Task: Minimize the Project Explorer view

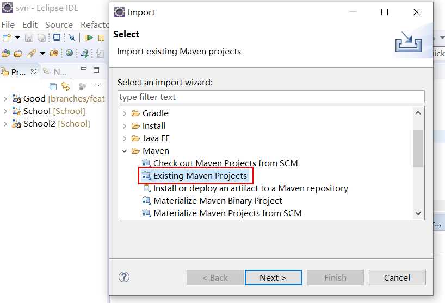Action: tap(84, 69)
